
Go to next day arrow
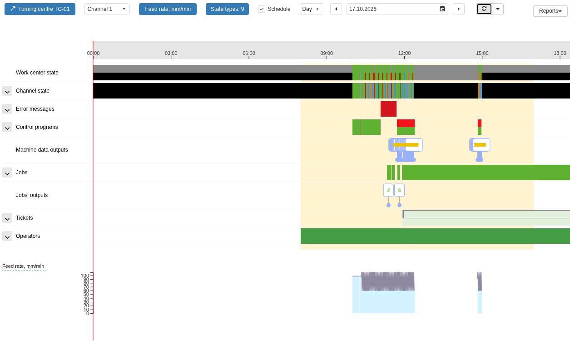(x=459, y=9)
